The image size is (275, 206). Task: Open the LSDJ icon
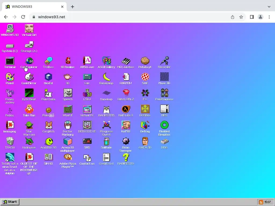(x=87, y=93)
